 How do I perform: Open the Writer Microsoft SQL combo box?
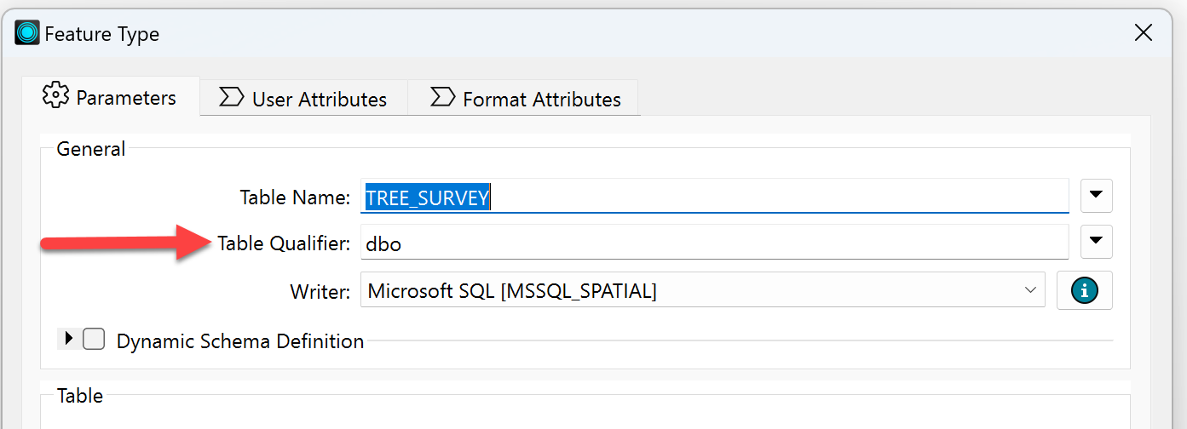point(702,291)
